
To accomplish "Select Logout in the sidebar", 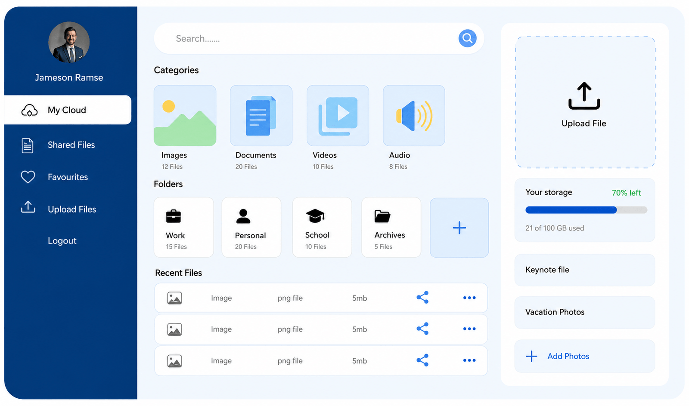I will [62, 241].
